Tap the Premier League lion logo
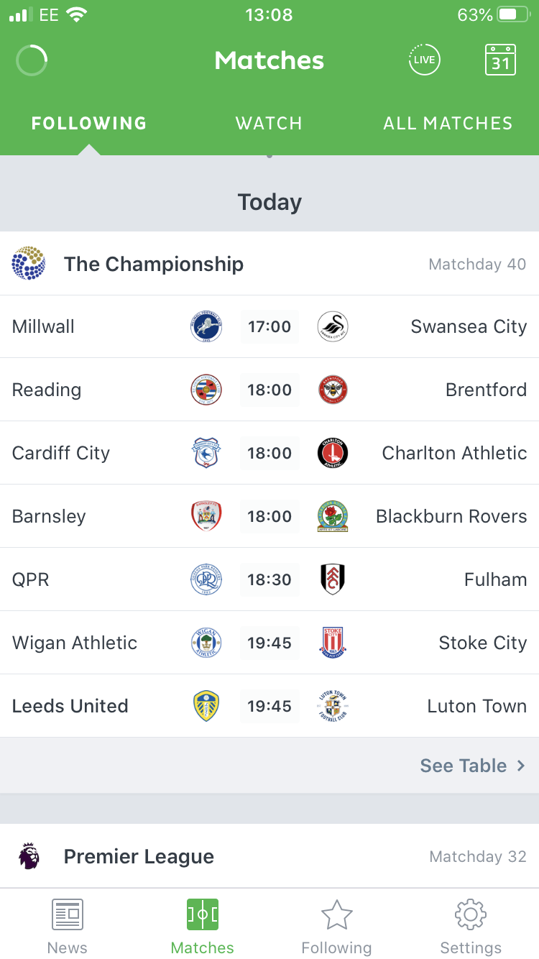 pos(29,856)
